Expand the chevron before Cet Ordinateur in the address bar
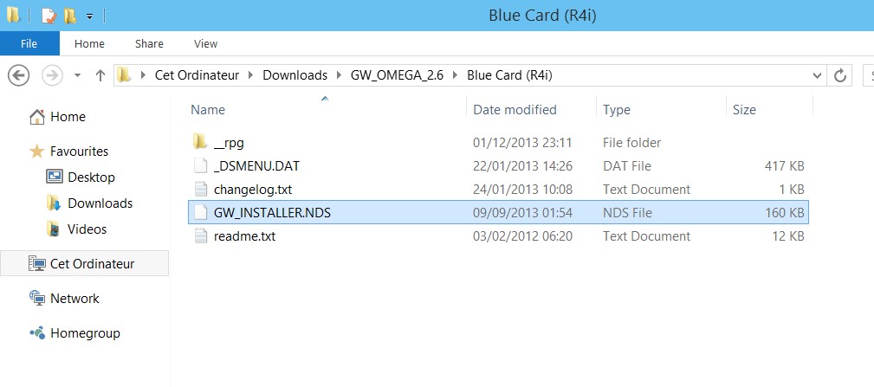Viewport: 874px width, 387px height. pyautogui.click(x=144, y=75)
